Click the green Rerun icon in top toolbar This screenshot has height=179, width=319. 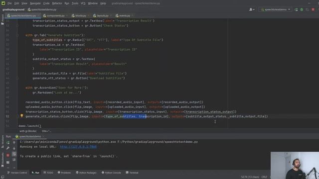click(296, 9)
